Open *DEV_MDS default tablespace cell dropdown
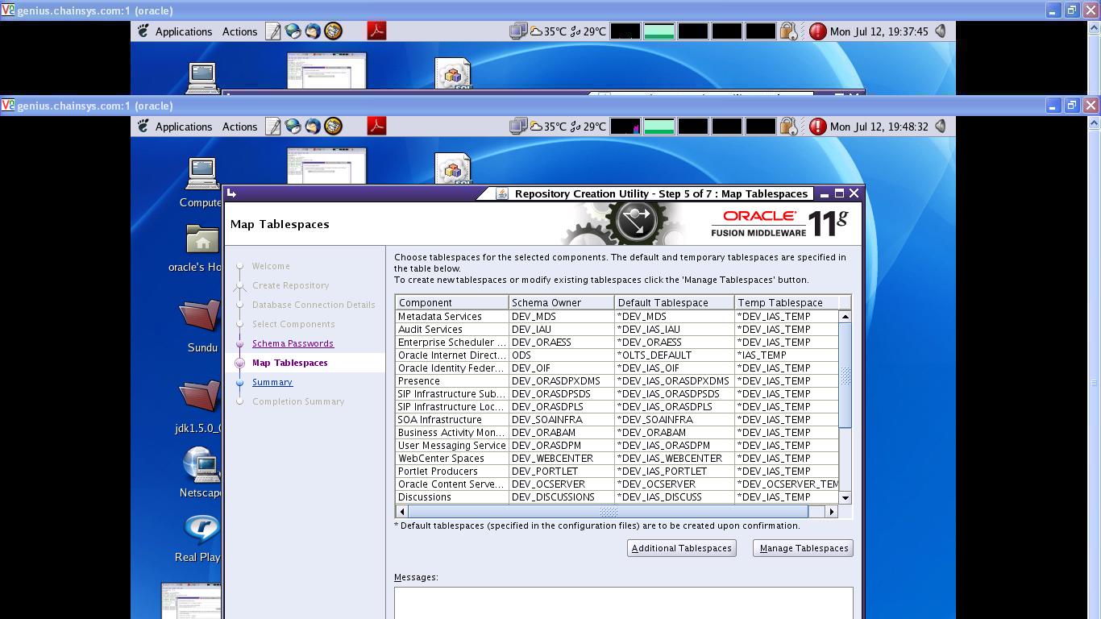1101x619 pixels. pyautogui.click(x=675, y=317)
